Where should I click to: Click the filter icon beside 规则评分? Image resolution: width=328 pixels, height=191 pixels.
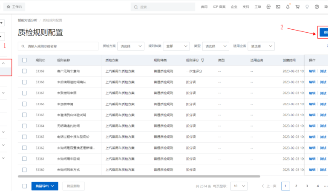click(x=203, y=60)
